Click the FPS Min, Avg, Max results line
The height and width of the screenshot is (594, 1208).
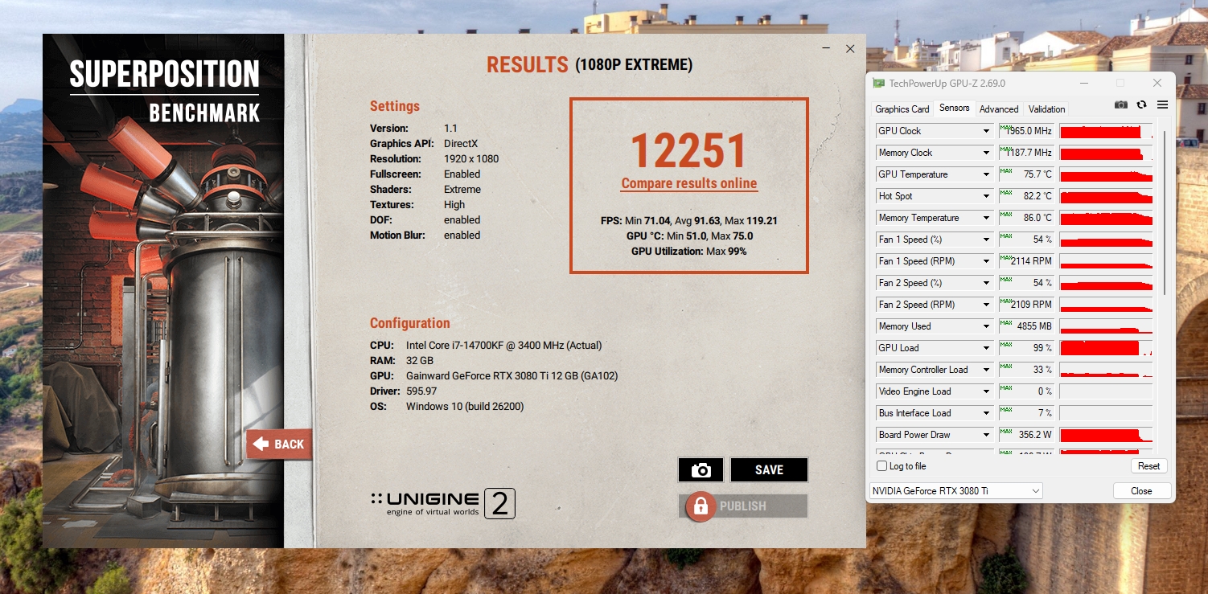point(689,221)
